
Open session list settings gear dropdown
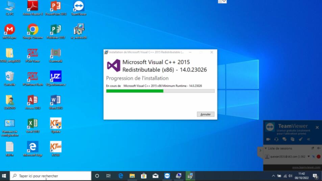click(x=319, y=148)
